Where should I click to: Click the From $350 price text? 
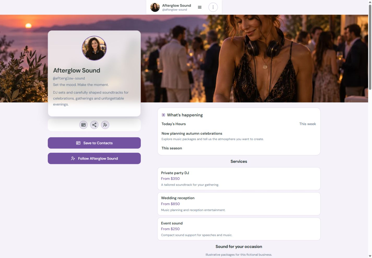170,179
